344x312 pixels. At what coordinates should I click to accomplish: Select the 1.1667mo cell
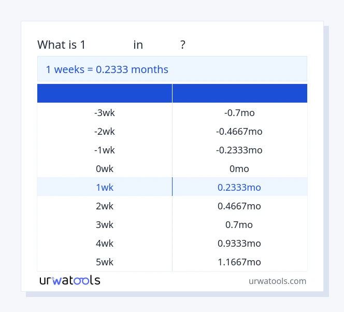[x=239, y=262]
